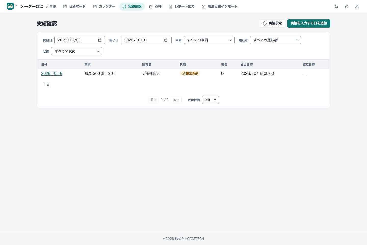This screenshot has width=367, height=245.
Task: Click the gear icon in 実績設定
Action: click(x=265, y=23)
